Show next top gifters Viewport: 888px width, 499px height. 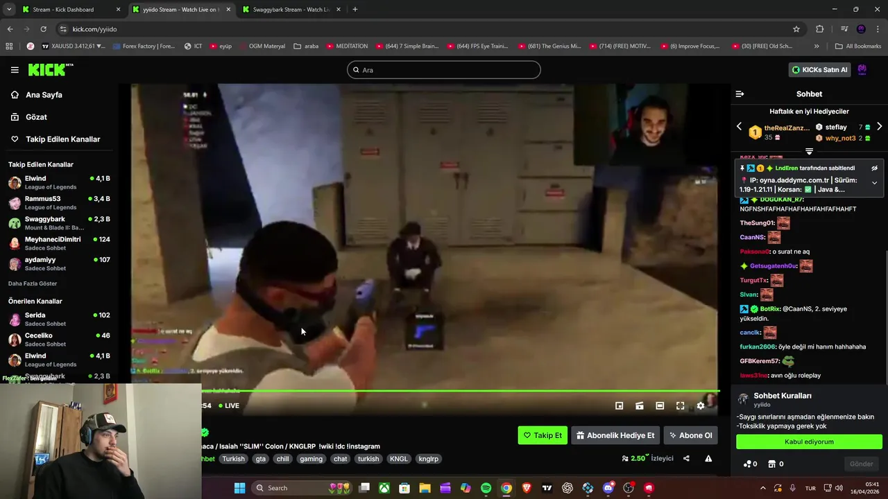click(879, 127)
